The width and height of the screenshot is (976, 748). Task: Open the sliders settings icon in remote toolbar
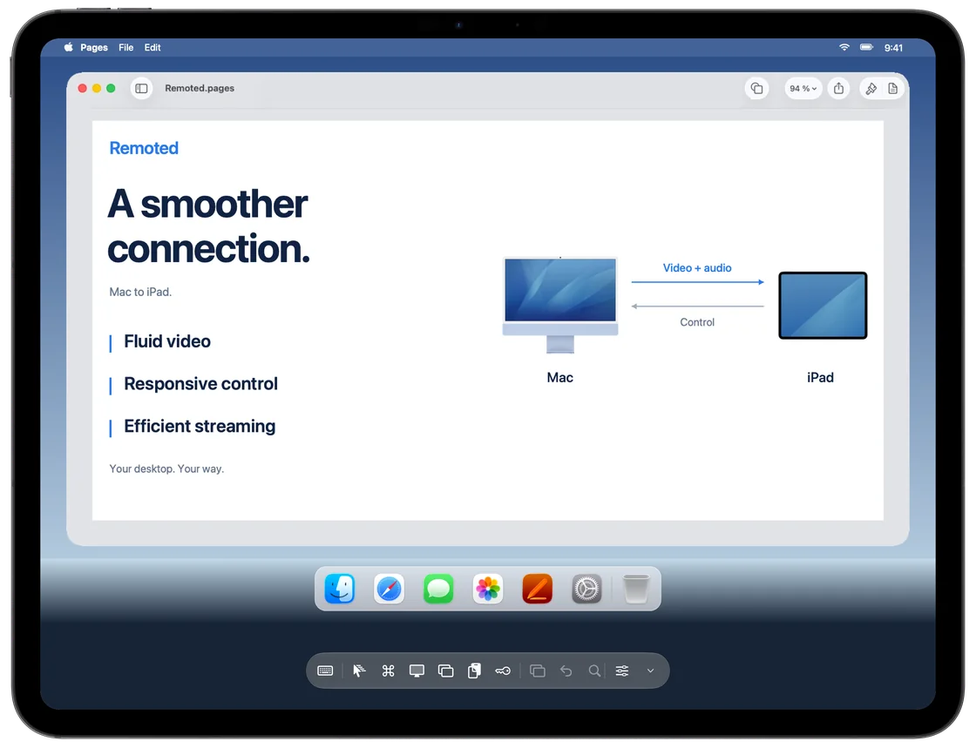pyautogui.click(x=622, y=671)
